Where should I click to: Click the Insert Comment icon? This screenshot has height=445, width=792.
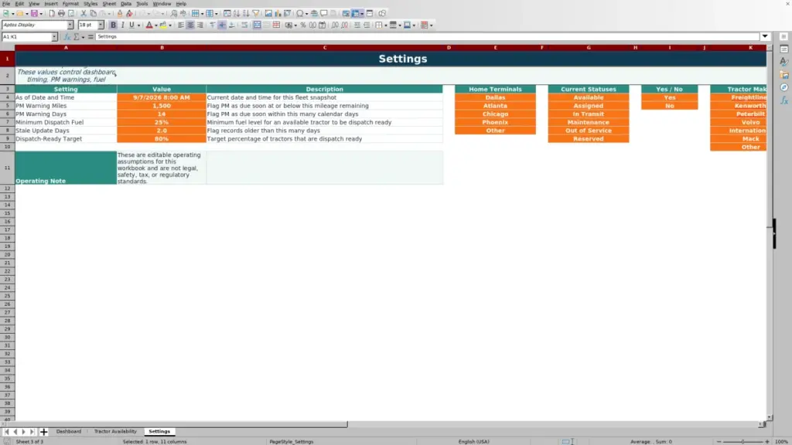[324, 13]
